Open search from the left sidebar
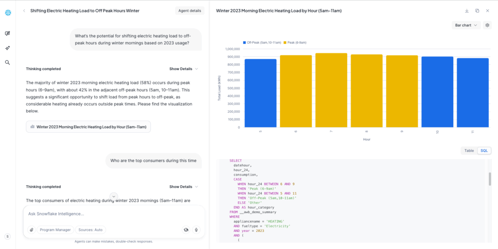This screenshot has width=498, height=249. [7, 63]
